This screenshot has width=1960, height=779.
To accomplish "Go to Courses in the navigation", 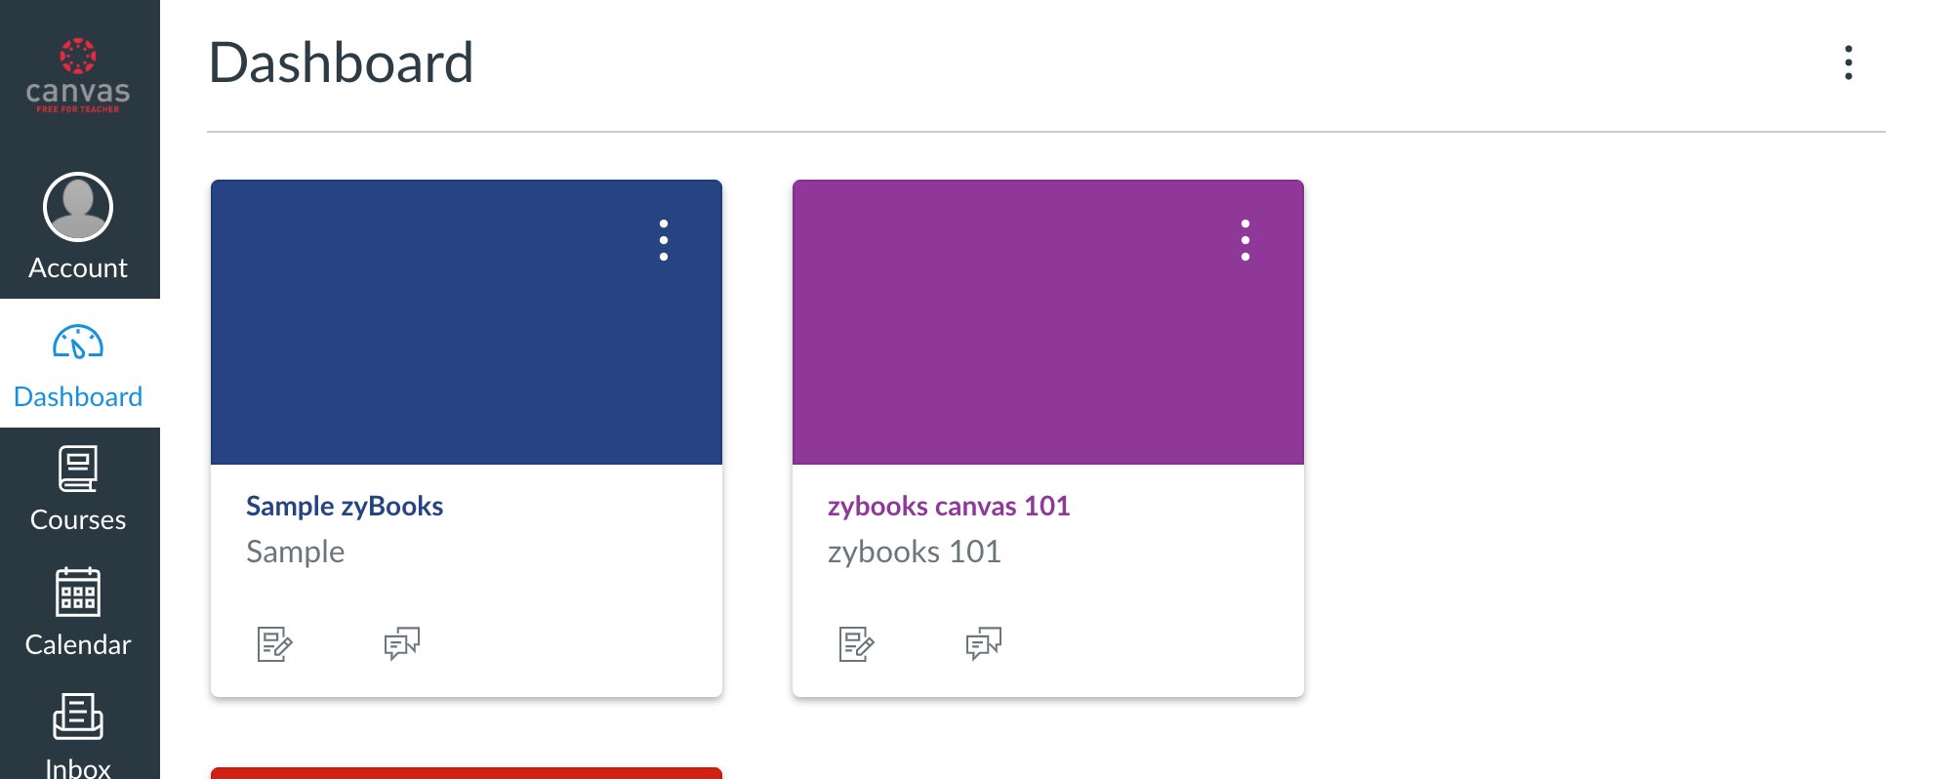I will click(x=78, y=519).
